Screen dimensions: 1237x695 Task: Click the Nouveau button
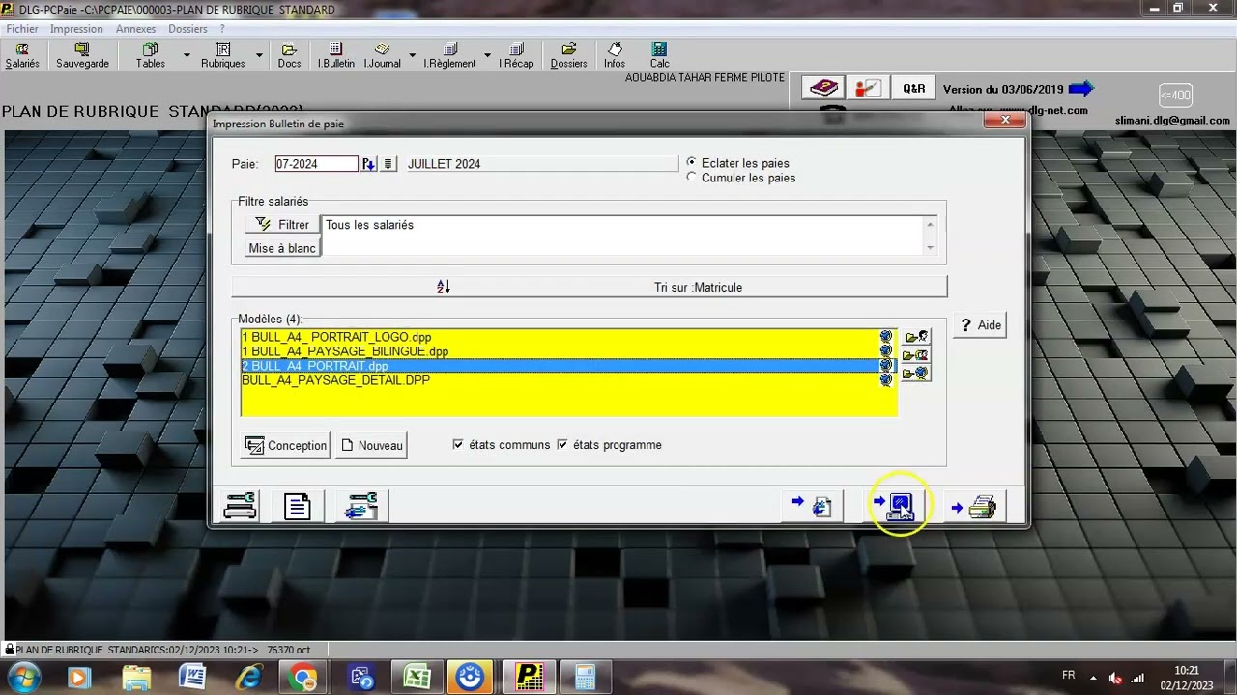(x=371, y=445)
